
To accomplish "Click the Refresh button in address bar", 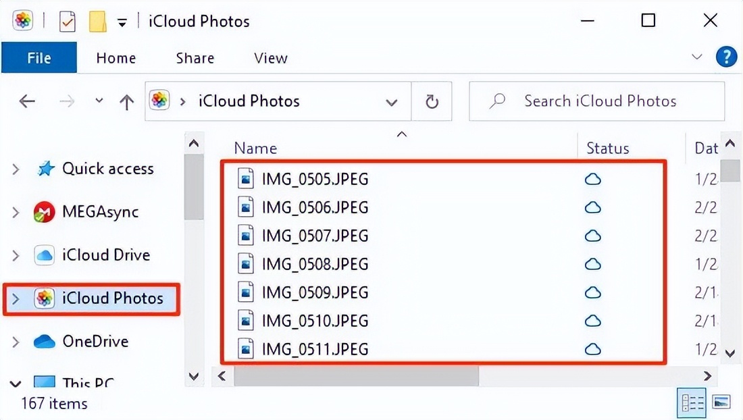I will pos(432,101).
